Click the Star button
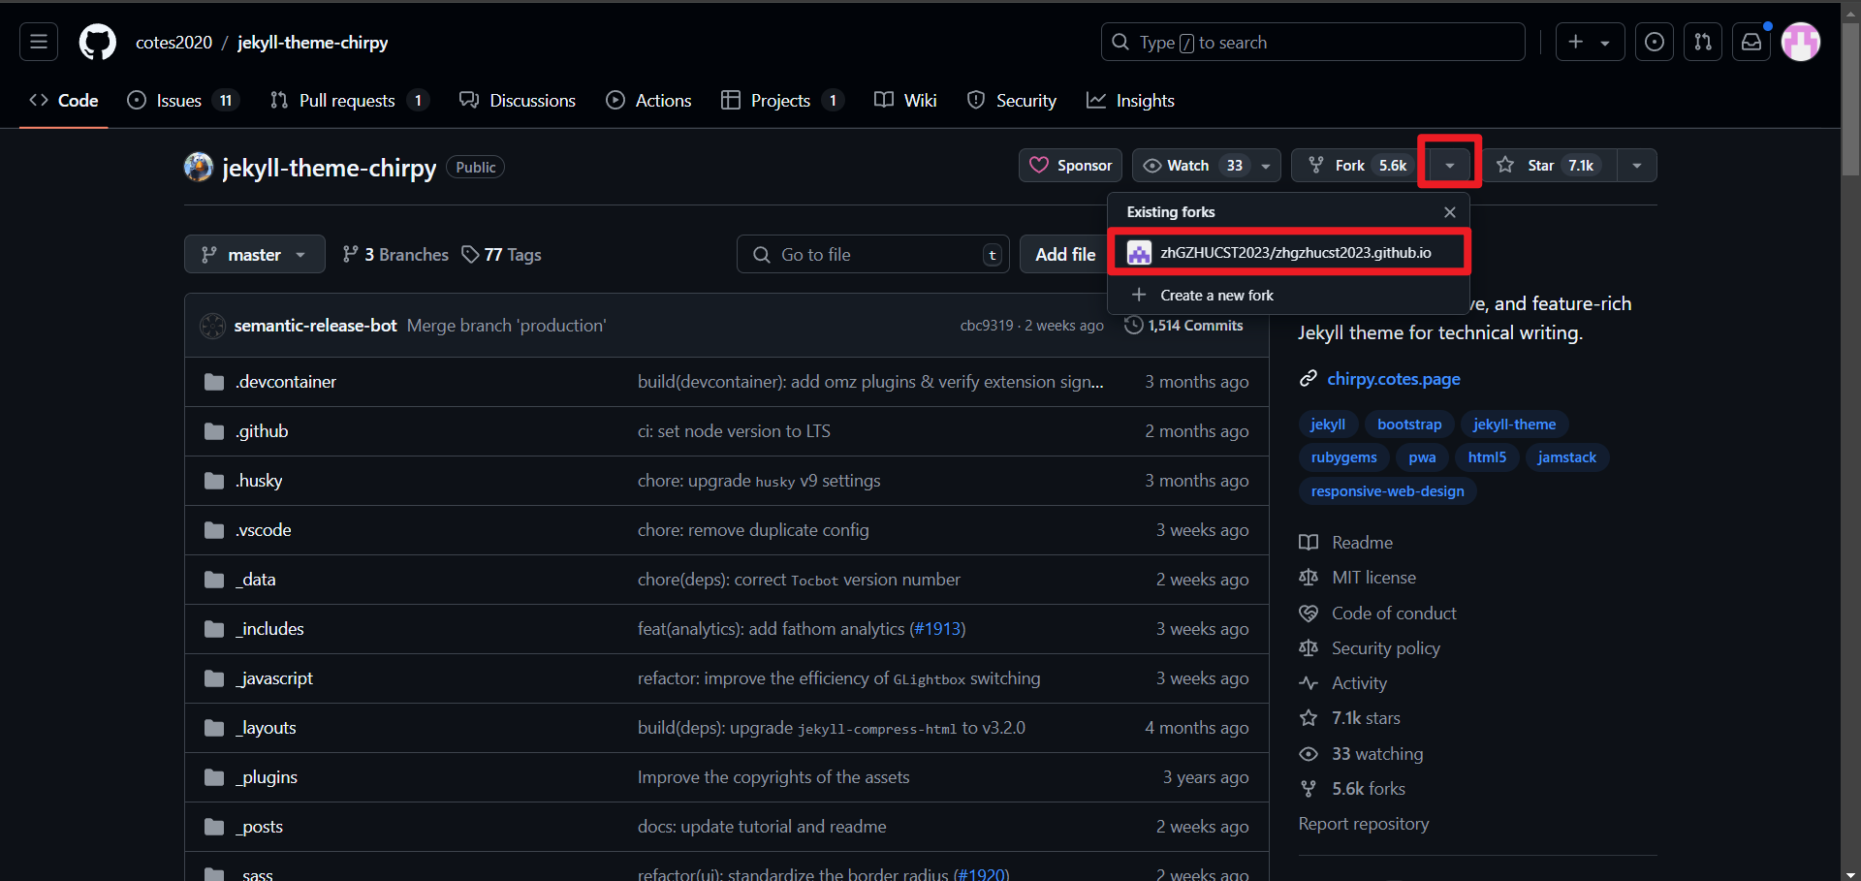 [1551, 165]
